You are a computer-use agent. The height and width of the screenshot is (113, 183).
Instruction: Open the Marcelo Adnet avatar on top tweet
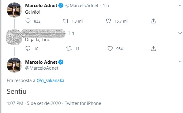coord(14,10)
